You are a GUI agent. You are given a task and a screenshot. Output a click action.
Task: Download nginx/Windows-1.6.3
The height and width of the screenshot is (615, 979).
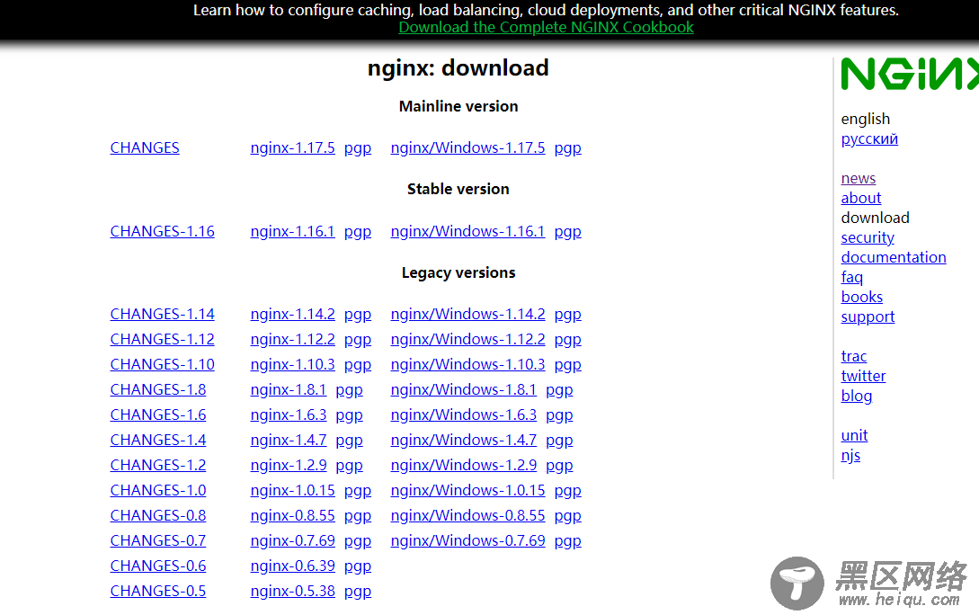(x=463, y=414)
